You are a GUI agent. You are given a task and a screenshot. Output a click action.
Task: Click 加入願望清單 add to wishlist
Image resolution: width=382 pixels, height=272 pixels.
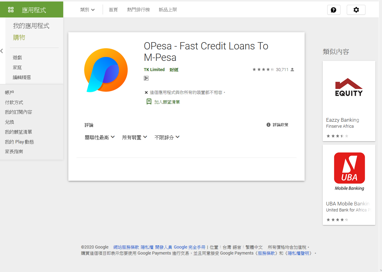pyautogui.click(x=167, y=102)
